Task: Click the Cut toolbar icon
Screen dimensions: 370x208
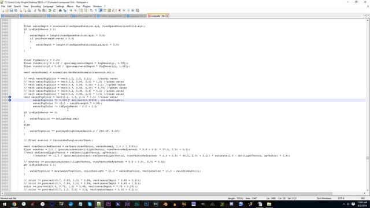Action: 35,10
